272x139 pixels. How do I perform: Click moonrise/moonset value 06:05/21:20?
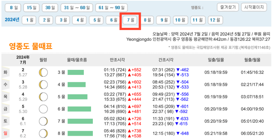pyautogui.click(x=252, y=134)
